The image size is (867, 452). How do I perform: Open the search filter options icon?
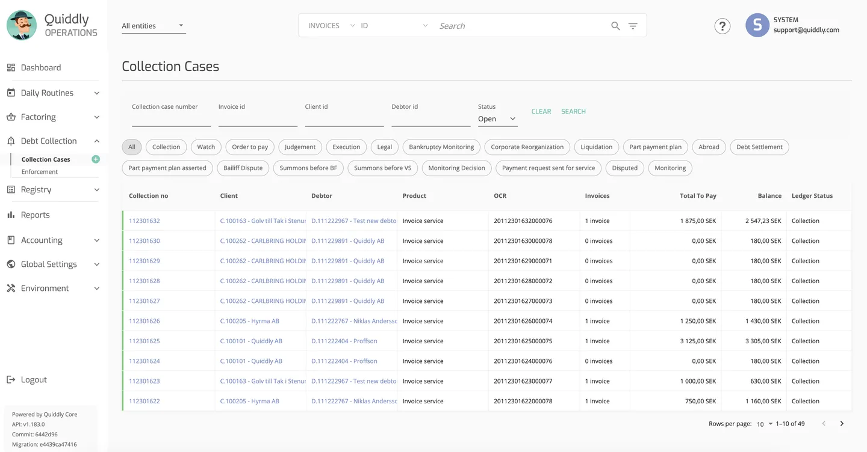click(633, 26)
